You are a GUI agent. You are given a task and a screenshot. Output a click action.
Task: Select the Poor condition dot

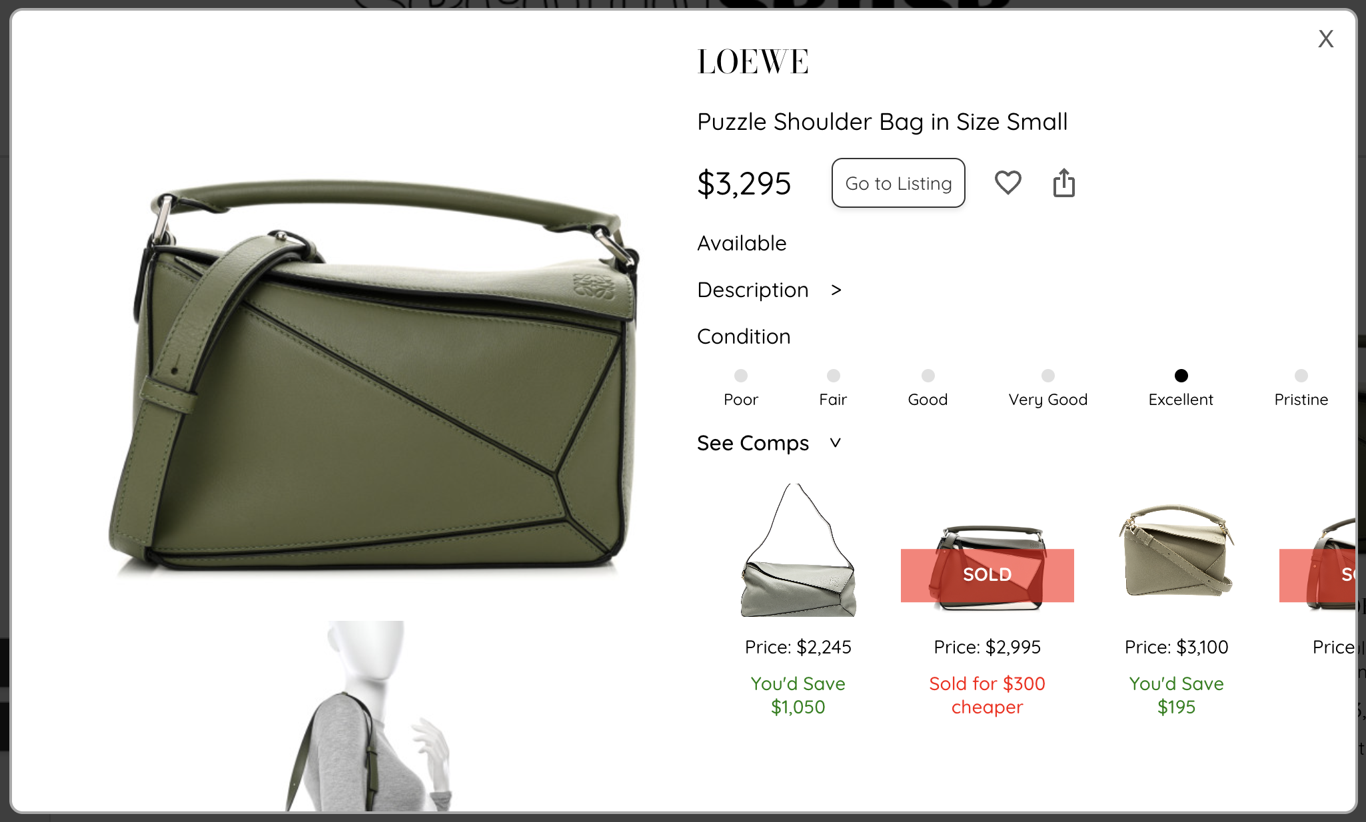(x=741, y=376)
